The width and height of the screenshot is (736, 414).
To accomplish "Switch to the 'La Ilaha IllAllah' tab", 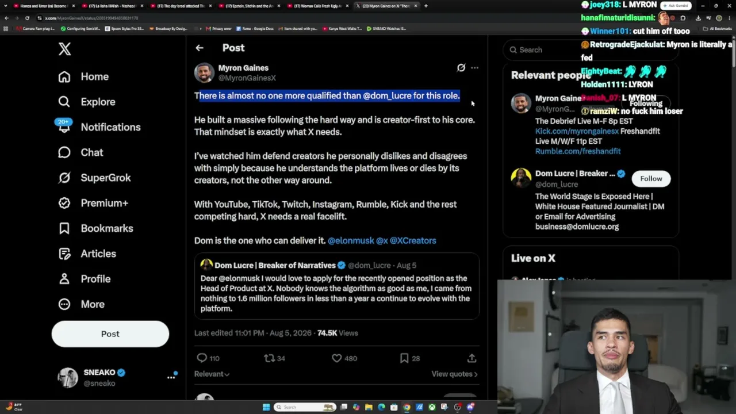I will click(113, 6).
